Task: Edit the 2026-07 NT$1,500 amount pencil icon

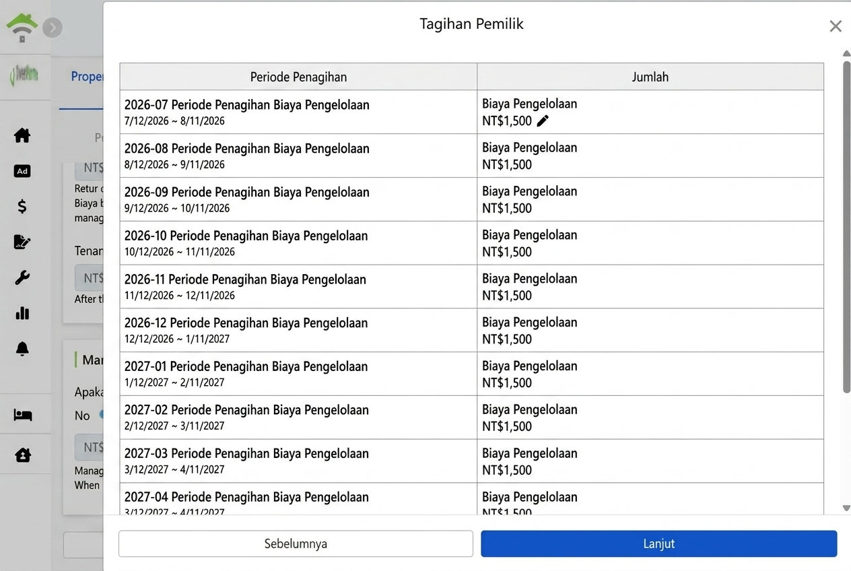Action: click(x=543, y=121)
